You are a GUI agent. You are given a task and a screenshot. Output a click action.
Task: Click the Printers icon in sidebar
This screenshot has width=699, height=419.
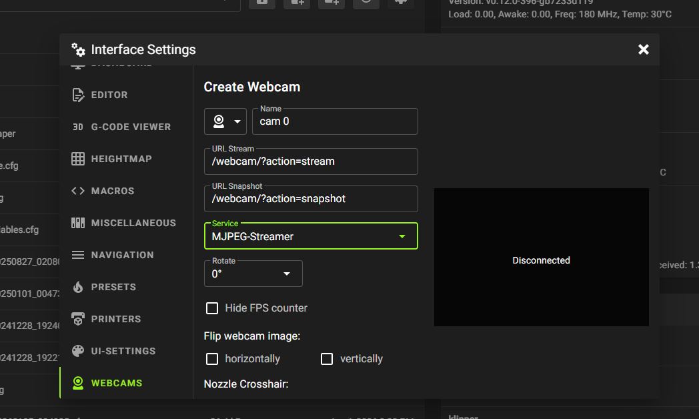tap(78, 319)
